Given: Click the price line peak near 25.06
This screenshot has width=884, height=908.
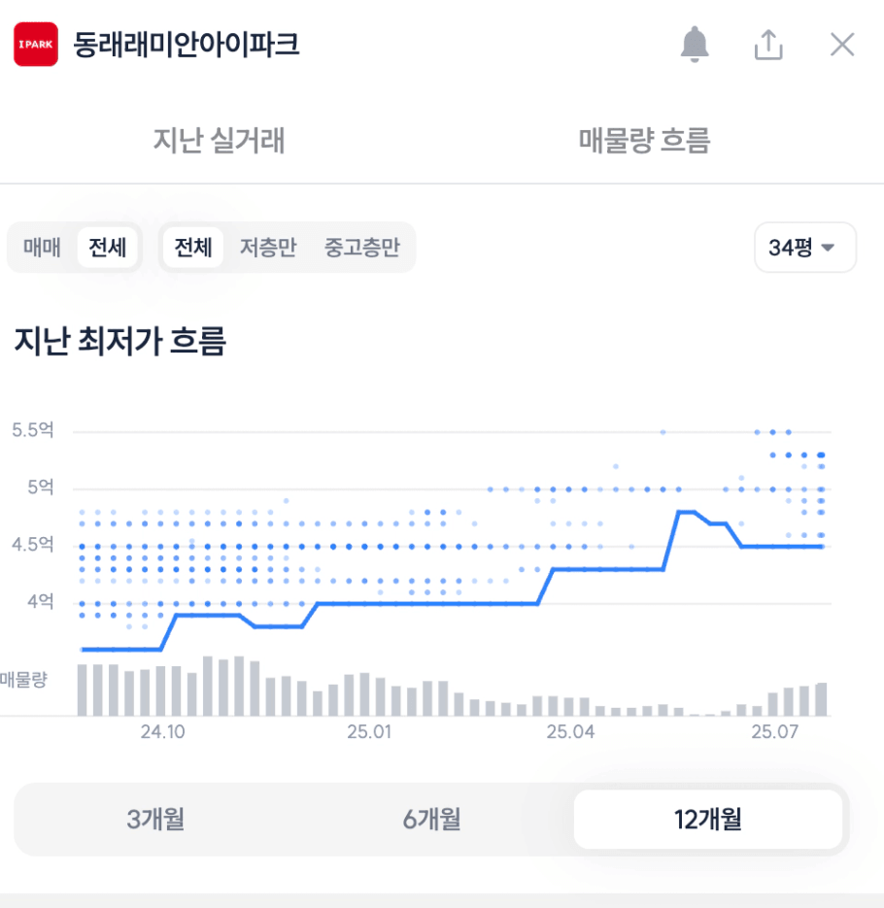Looking at the screenshot, I should [x=687, y=512].
